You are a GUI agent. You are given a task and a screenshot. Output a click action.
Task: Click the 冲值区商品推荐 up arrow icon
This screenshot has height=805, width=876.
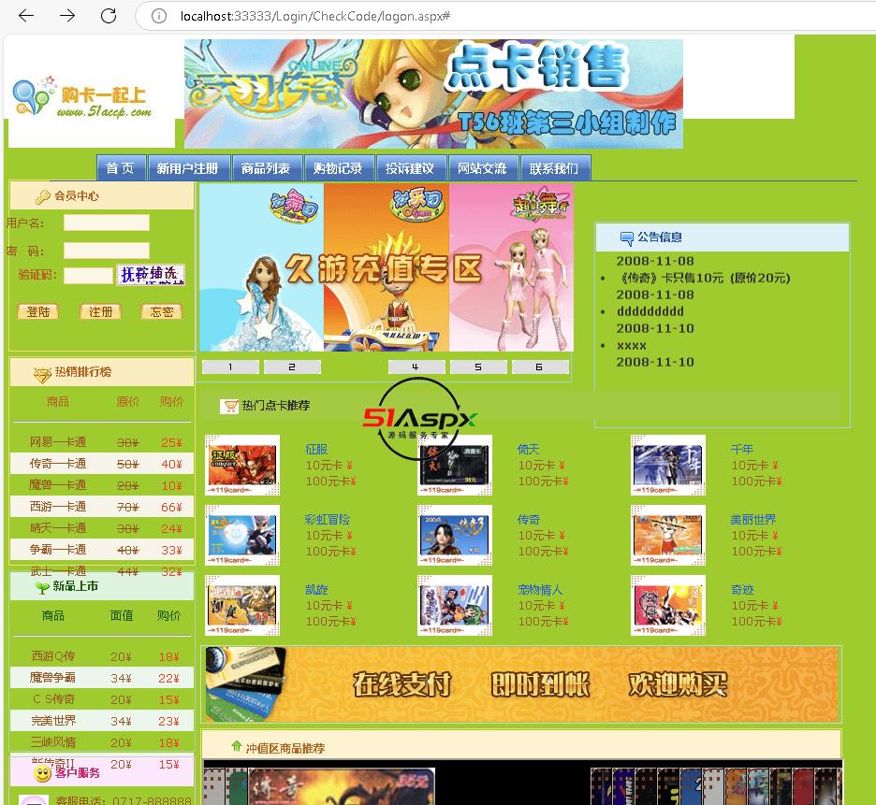pyautogui.click(x=237, y=746)
